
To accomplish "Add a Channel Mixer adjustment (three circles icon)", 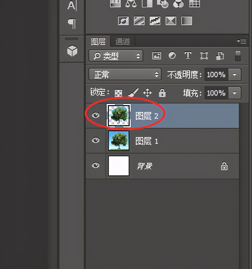I will (178, 4).
